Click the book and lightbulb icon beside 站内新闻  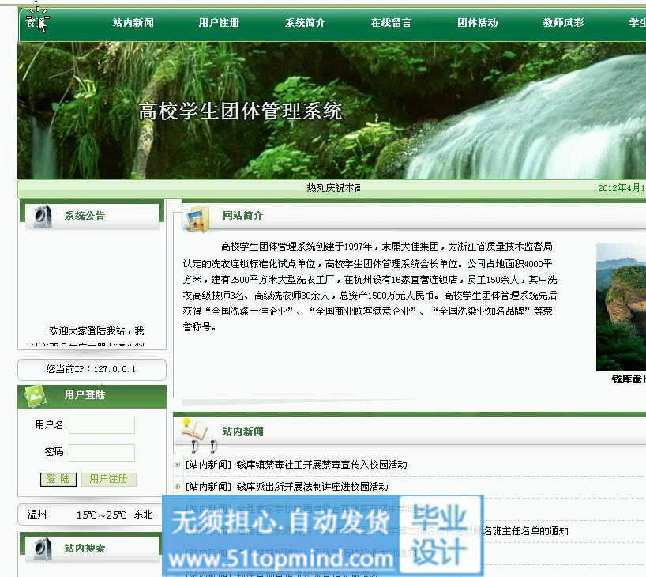tap(194, 429)
